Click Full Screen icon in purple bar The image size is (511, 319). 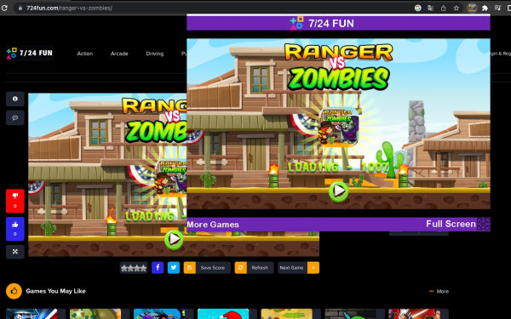[483, 224]
